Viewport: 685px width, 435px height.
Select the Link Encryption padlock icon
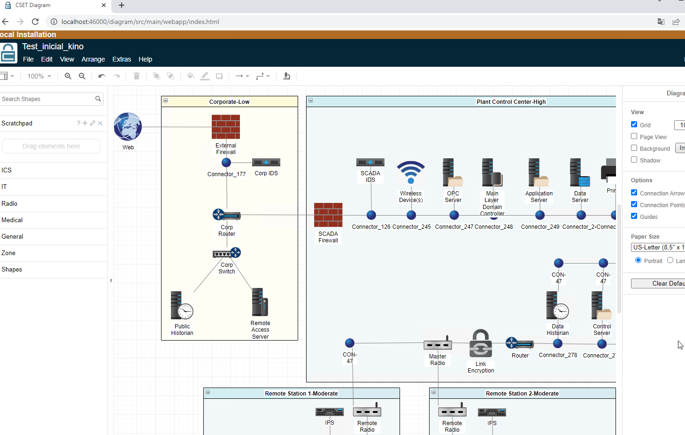pos(481,343)
